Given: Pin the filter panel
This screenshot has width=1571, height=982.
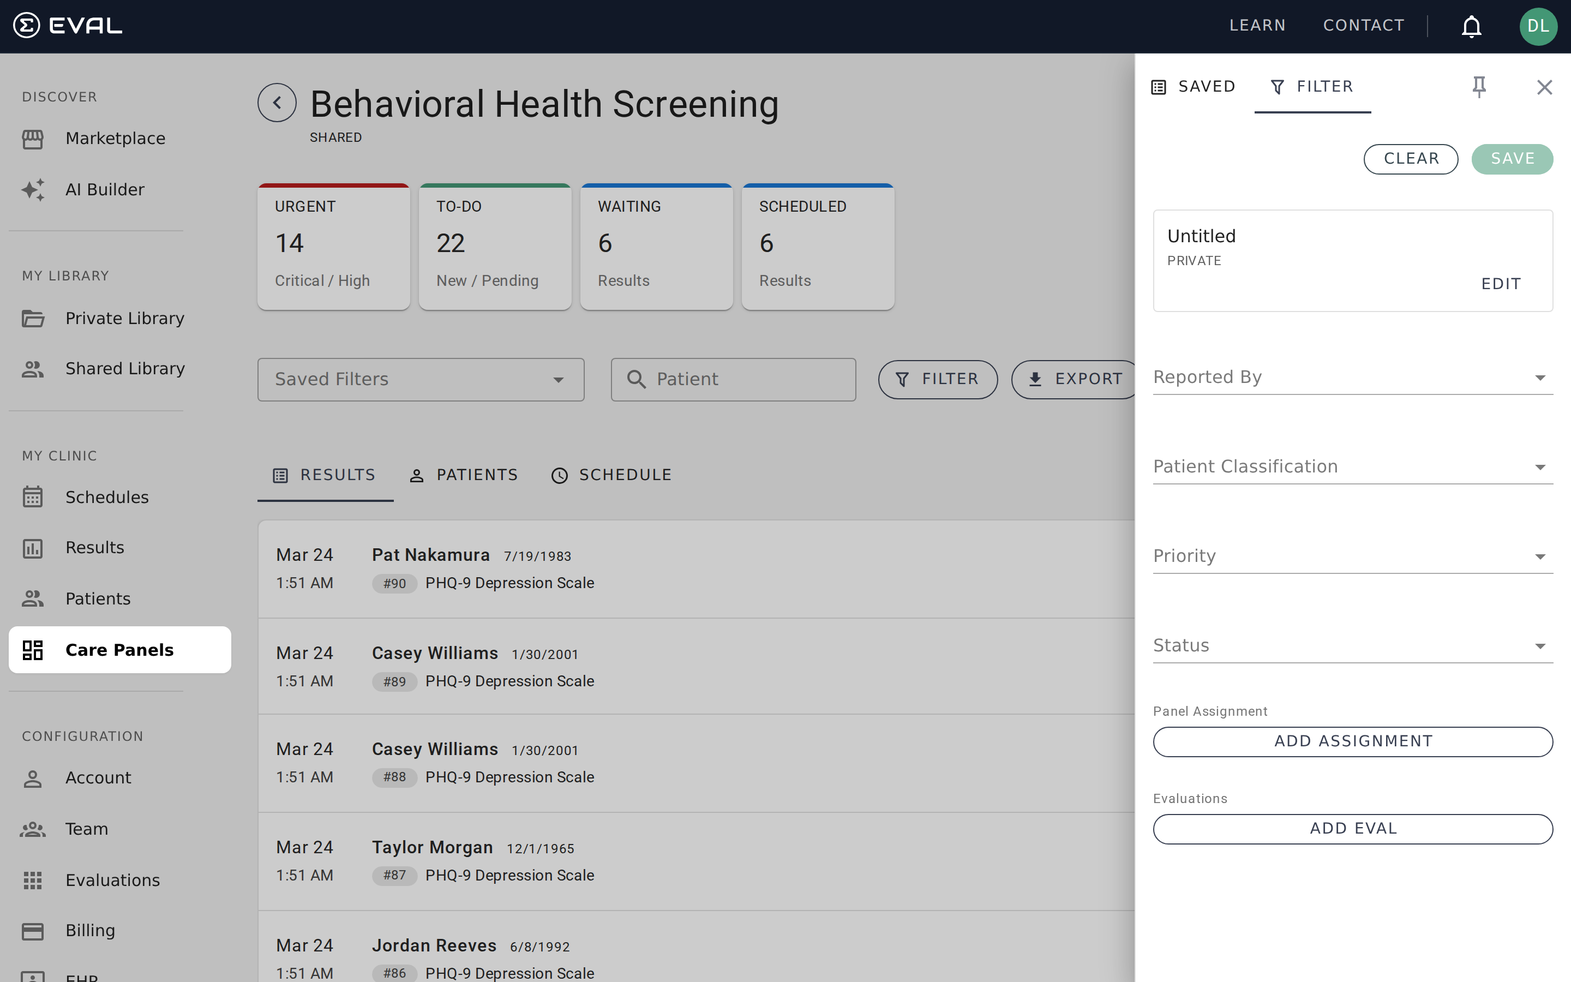Looking at the screenshot, I should (1478, 86).
